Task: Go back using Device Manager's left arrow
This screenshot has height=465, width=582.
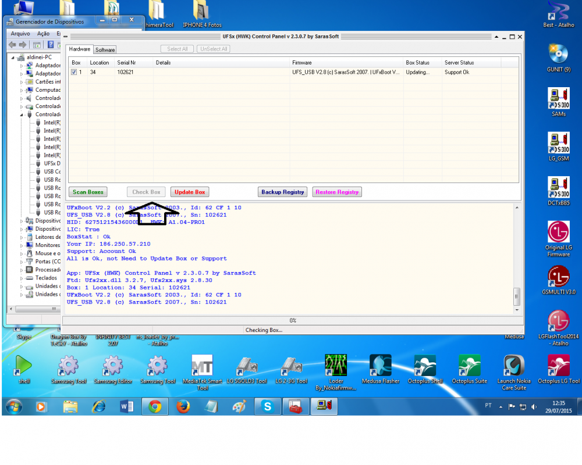Action: 12,45
